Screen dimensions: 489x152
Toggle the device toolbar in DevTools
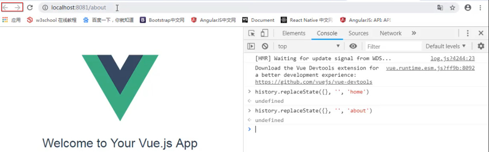(x=264, y=33)
